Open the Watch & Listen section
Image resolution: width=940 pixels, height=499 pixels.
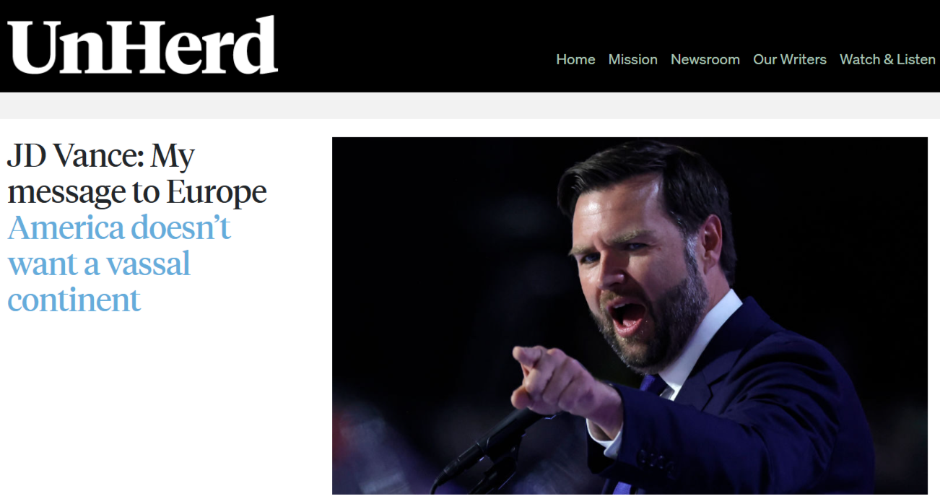coord(887,59)
